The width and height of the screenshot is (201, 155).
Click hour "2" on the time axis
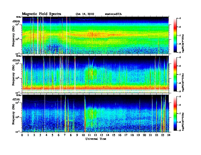click(x=34, y=135)
